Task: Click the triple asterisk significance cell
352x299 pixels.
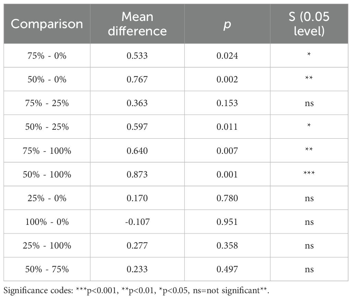Action: tap(309, 174)
